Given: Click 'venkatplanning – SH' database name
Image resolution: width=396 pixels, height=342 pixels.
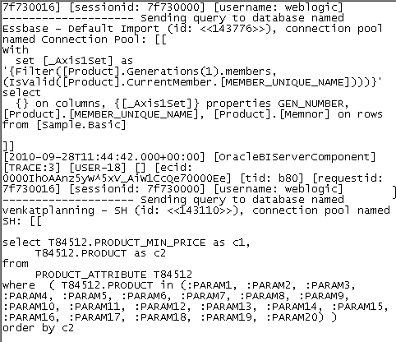Looking at the screenshot, I should [64, 210].
